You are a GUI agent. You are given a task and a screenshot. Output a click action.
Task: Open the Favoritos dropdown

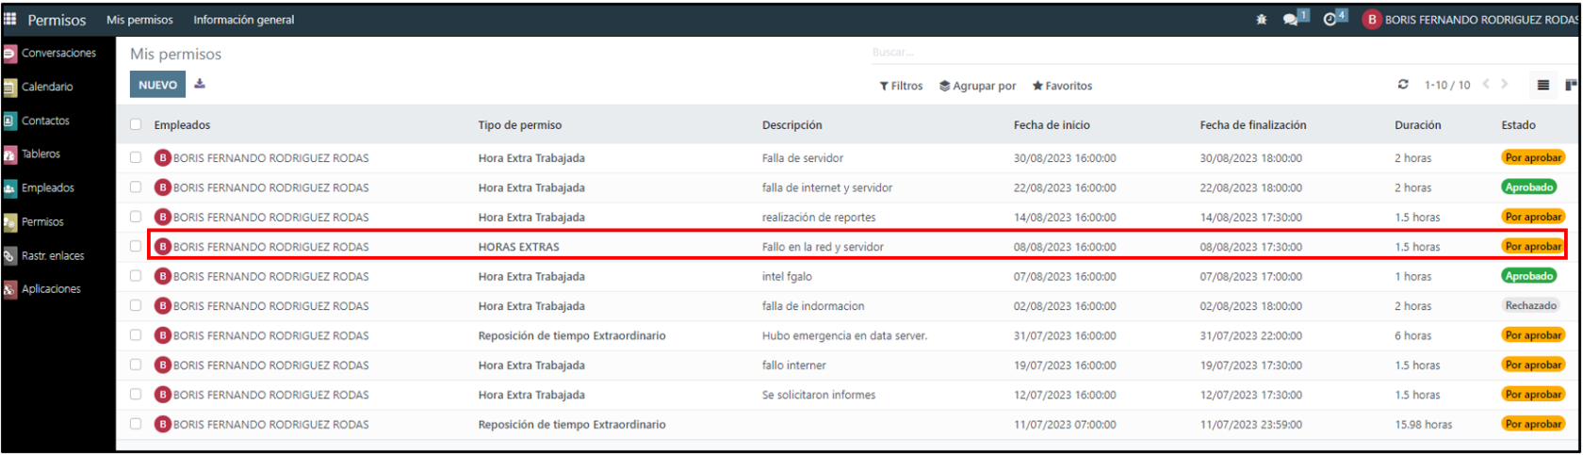coord(1062,86)
